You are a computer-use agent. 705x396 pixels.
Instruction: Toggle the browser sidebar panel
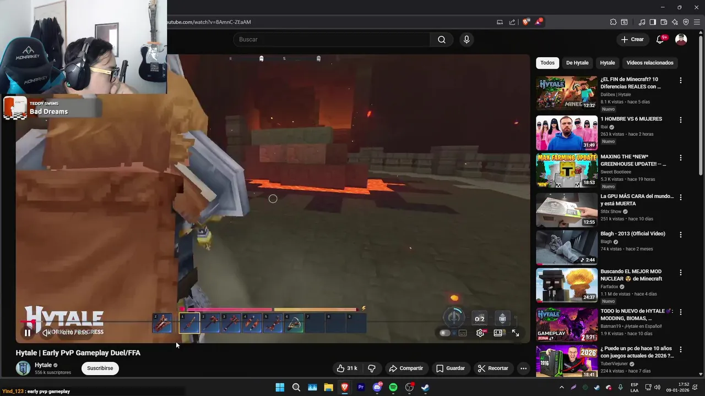coord(653,22)
